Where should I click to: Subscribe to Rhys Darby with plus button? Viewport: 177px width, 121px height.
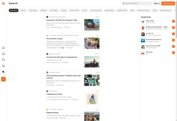[174, 21]
